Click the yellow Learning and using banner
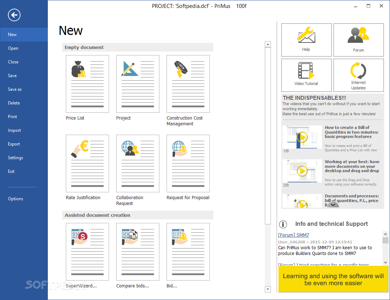This screenshot has height=300, width=390. pos(333,279)
